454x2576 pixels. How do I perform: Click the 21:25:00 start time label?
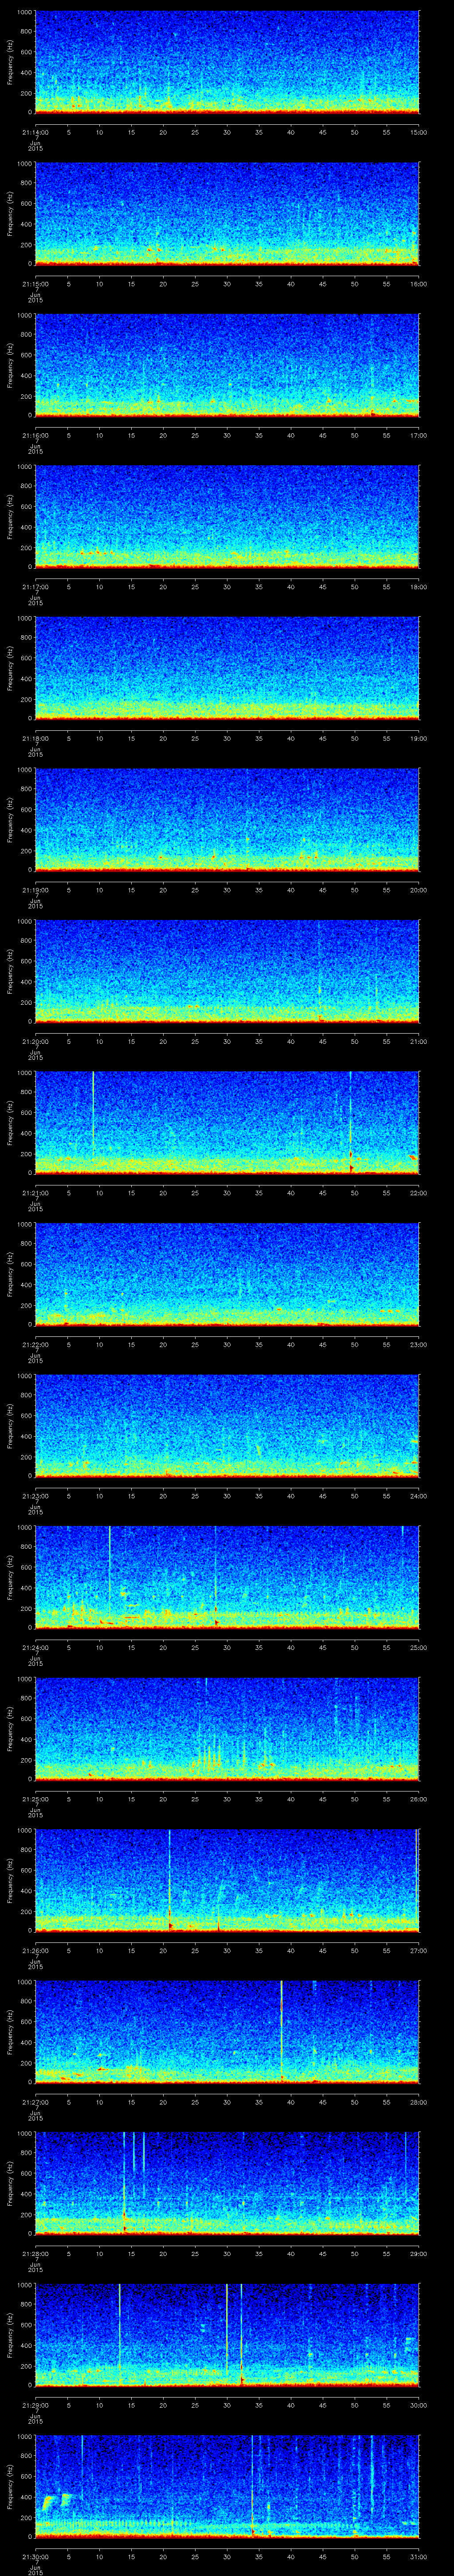click(x=35, y=1798)
